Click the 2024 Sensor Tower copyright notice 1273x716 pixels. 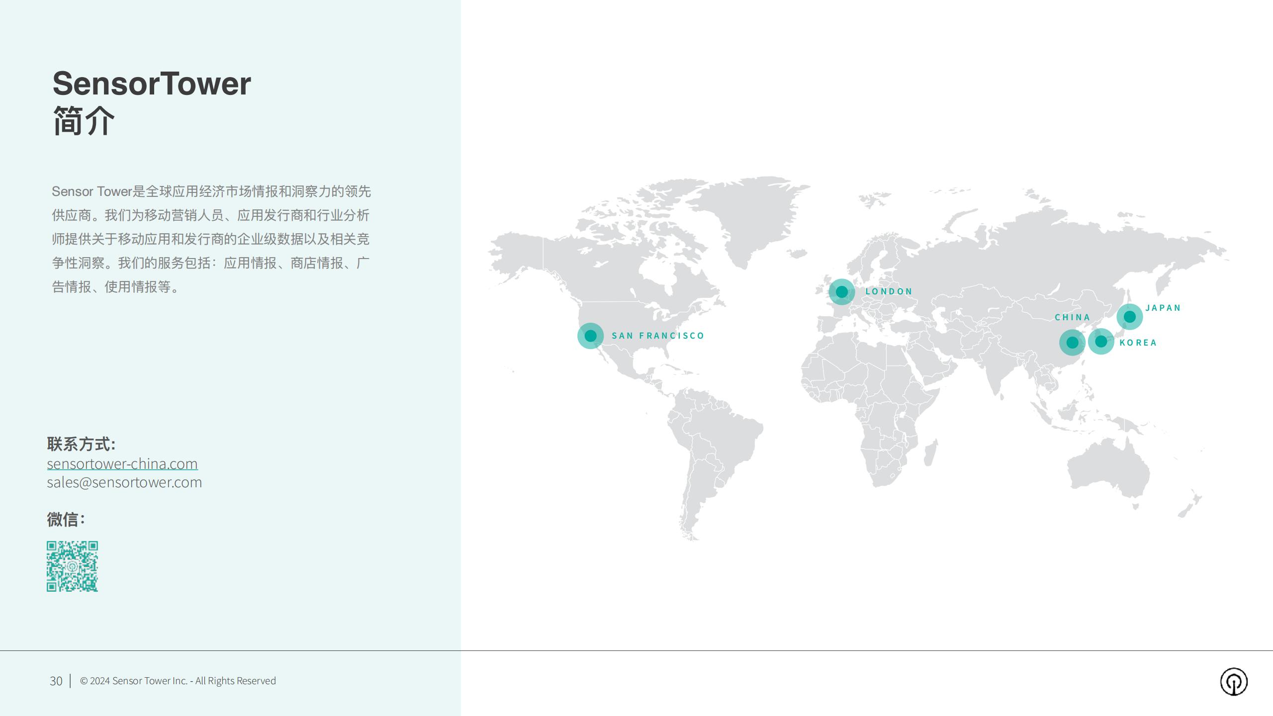pos(178,681)
